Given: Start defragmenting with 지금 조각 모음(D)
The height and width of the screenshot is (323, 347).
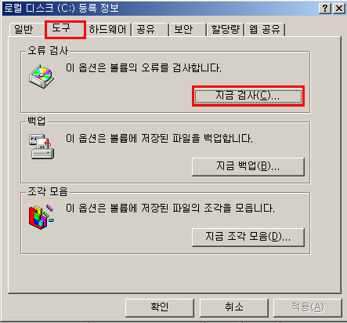Looking at the screenshot, I should coord(248,237).
